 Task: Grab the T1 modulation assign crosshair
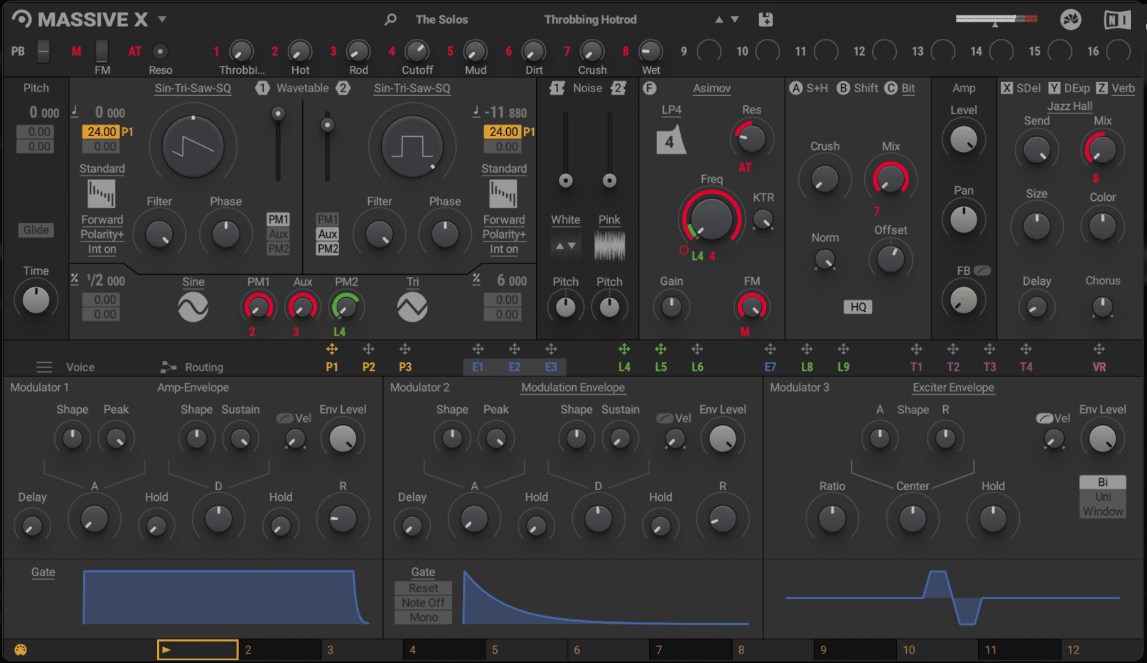917,350
